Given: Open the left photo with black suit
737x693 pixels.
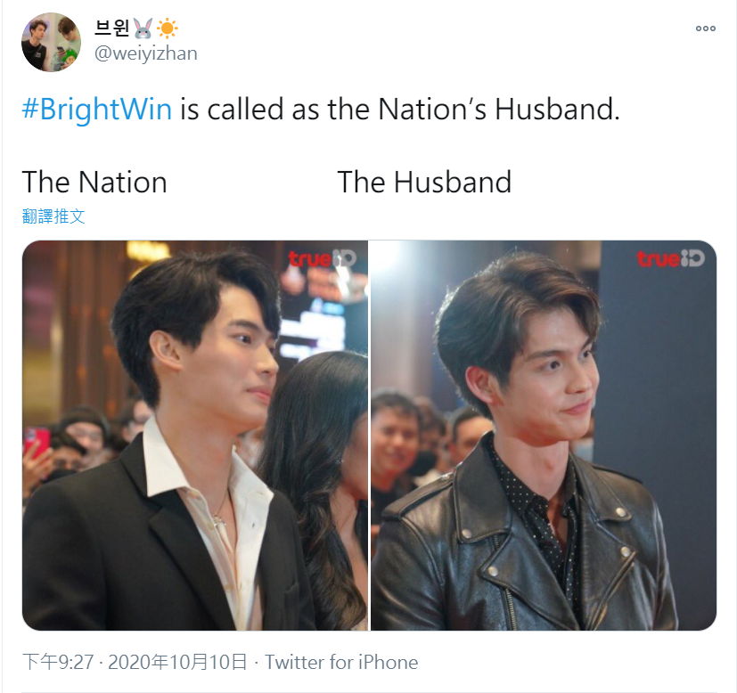Looking at the screenshot, I should (195, 436).
